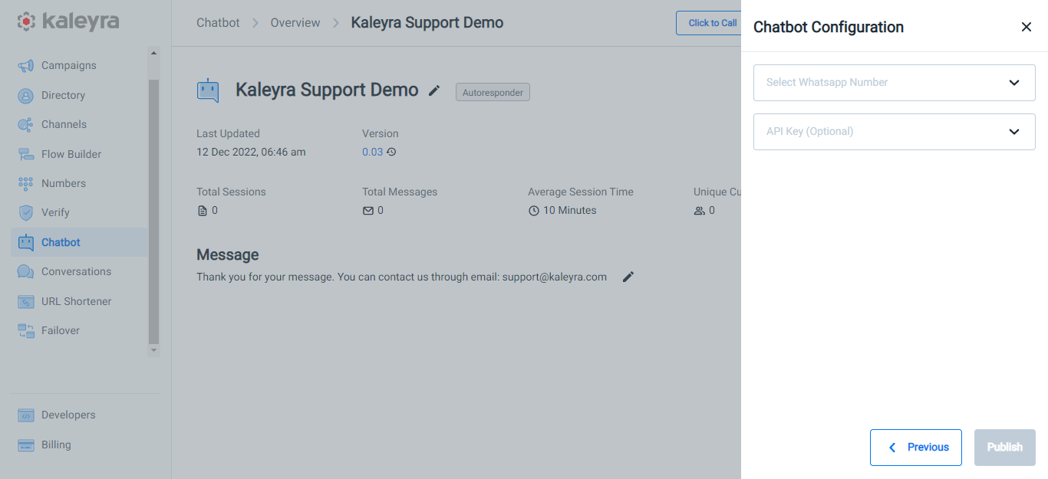Click sidebar scrollbar up arrow

click(x=153, y=53)
